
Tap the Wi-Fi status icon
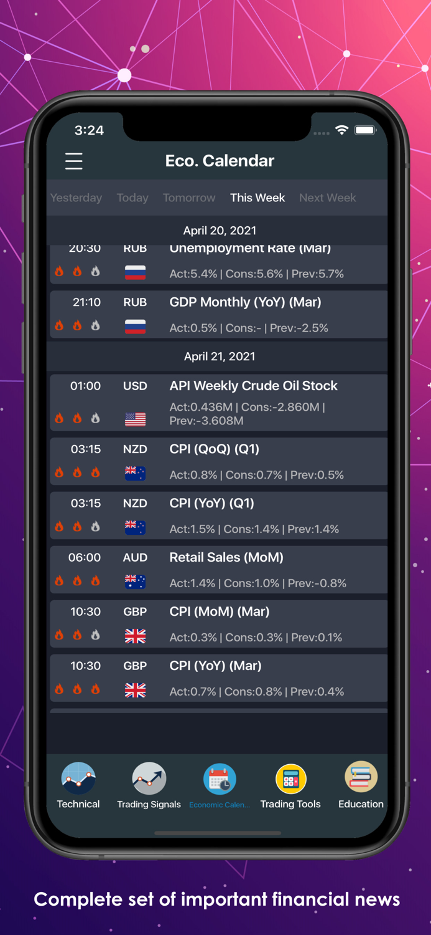[x=341, y=131]
